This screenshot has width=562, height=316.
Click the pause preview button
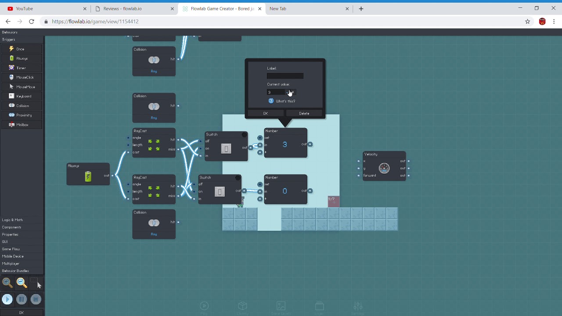[22, 299]
